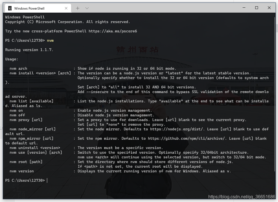Open a new terminal tab with plus
This screenshot has height=202, width=278.
(77, 8)
